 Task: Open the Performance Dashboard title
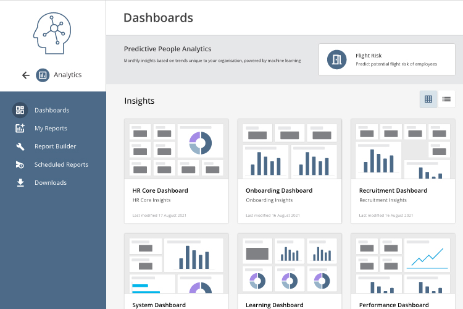pyautogui.click(x=394, y=305)
